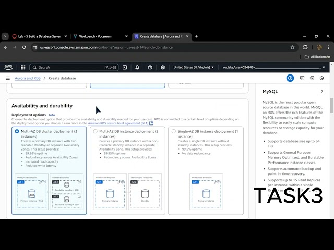Toggle the RDS side navigation hamburger menu

8,78
